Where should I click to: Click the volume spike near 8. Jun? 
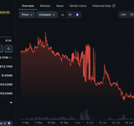86,114
